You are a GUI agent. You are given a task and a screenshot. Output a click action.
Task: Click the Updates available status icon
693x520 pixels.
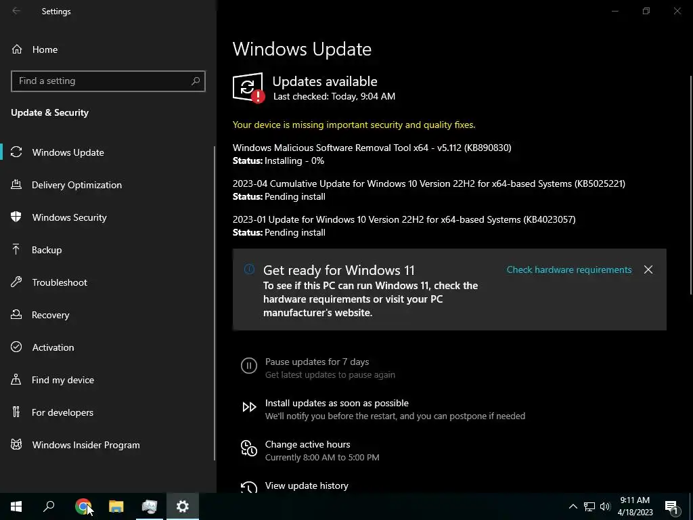coord(248,87)
